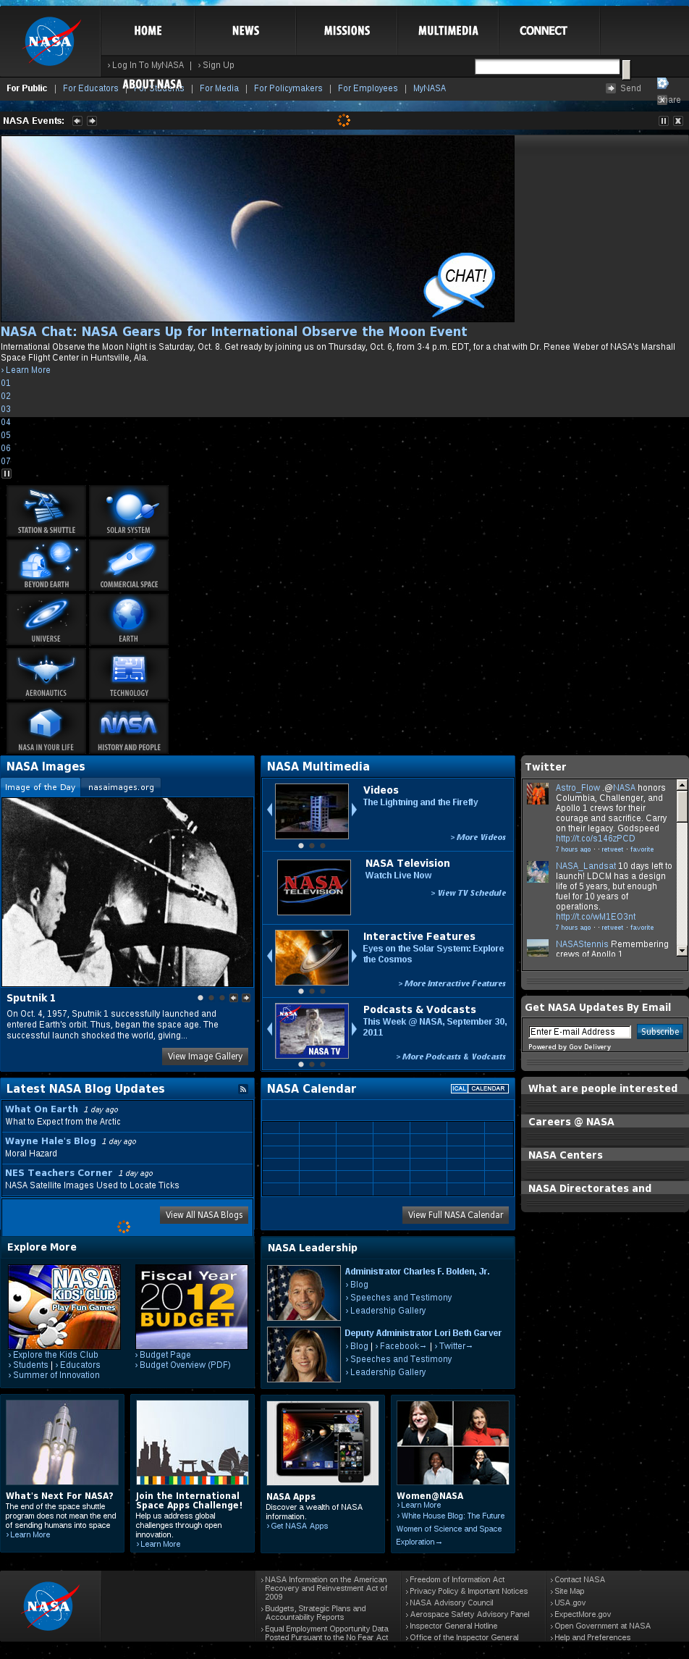689x1659 pixels.
Task: Open the For Educators link
Action: tap(90, 88)
